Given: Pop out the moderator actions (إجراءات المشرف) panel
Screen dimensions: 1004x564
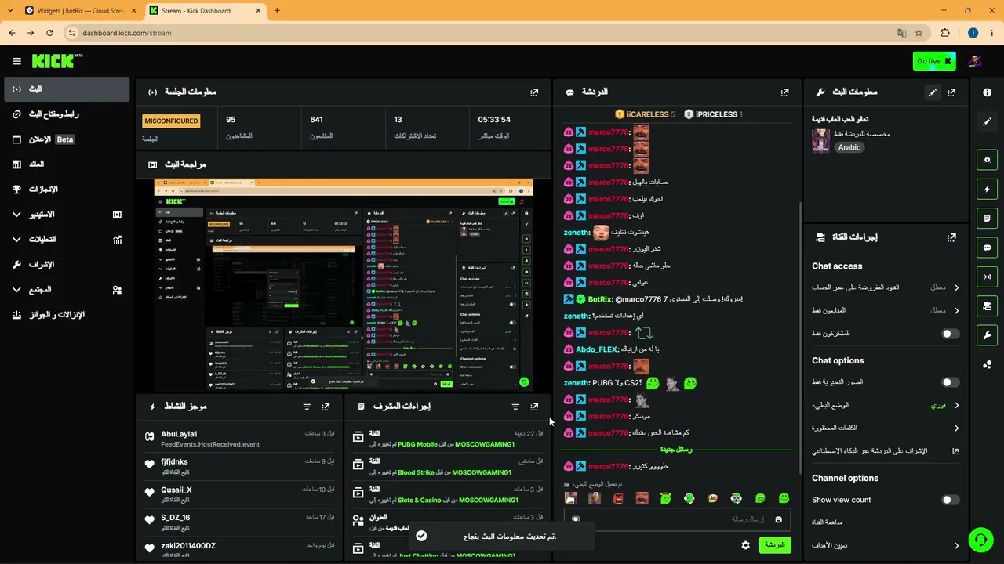Looking at the screenshot, I should [534, 407].
